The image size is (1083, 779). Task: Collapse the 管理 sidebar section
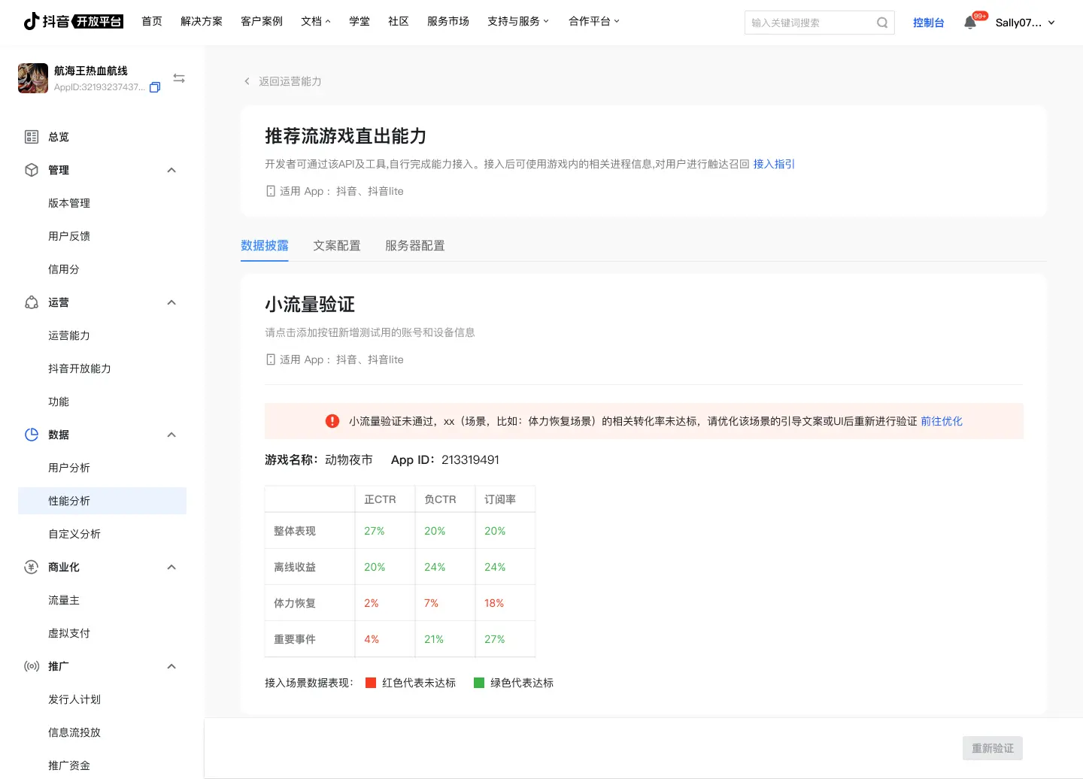coord(171,170)
